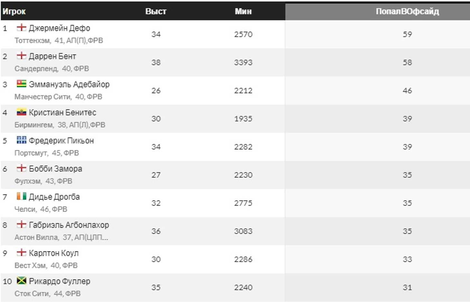This screenshot has height=302, width=470.
Task: Click the Jamaica flag beside Рикардо Фуллер
Action: tap(21, 281)
